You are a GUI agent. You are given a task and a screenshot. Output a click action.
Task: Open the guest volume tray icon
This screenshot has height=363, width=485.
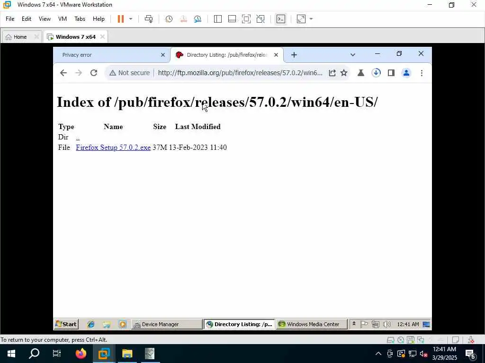click(386, 324)
